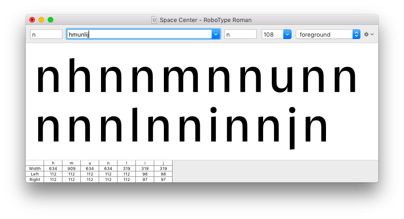Image resolution: width=404 pixels, height=219 pixels.
Task: Click the Width row label
Action: pos(35,169)
